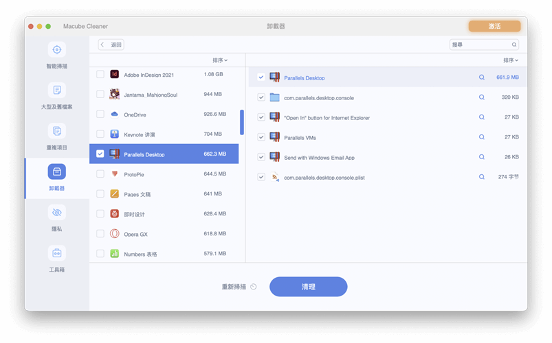Reveal com.parallels.desktop.console folder with magnifier icon

tap(482, 97)
